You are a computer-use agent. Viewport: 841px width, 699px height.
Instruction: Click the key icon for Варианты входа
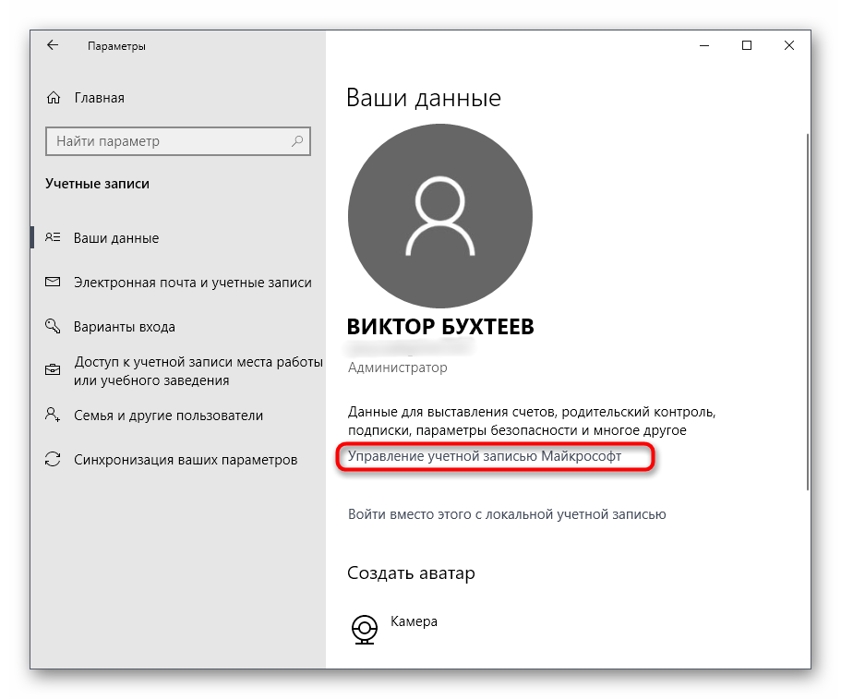coord(53,326)
